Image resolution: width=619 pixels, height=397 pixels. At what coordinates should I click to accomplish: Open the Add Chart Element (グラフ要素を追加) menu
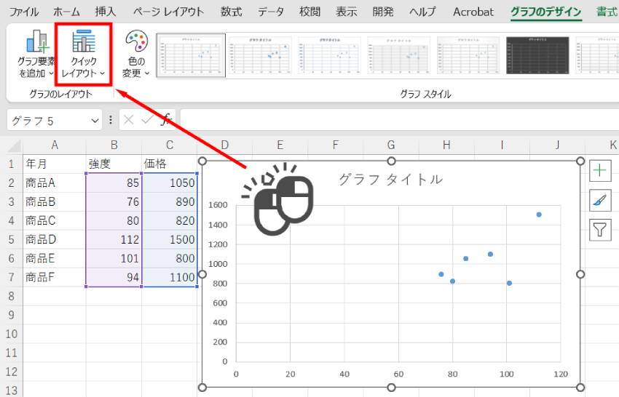(36, 54)
